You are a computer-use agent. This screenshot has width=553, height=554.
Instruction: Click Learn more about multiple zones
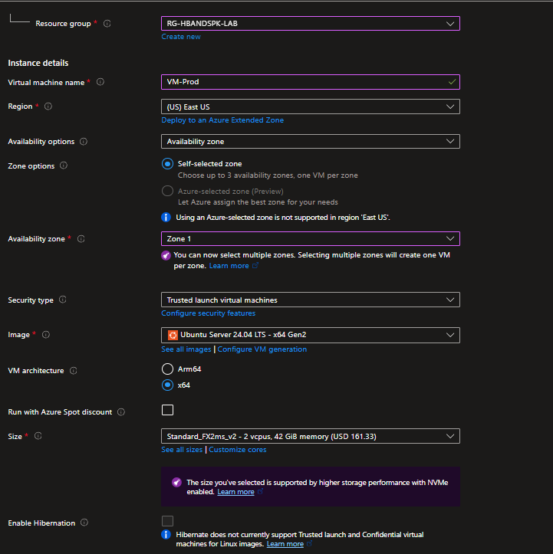(x=229, y=266)
